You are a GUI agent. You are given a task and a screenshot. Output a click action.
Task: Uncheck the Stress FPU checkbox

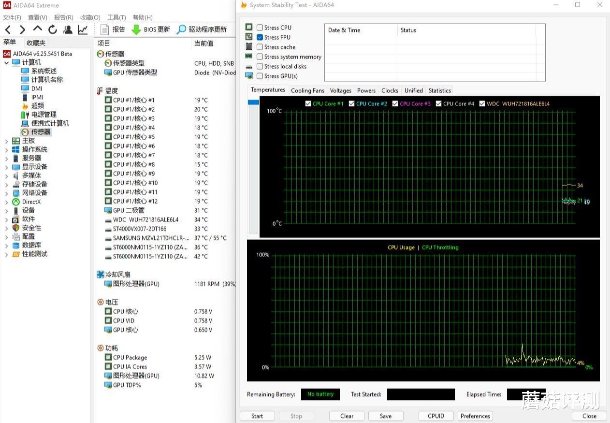coord(260,37)
